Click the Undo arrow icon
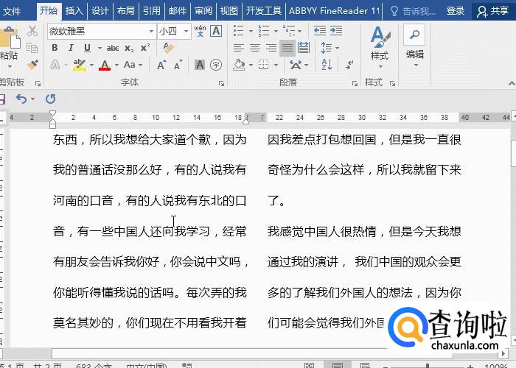 tap(21, 99)
